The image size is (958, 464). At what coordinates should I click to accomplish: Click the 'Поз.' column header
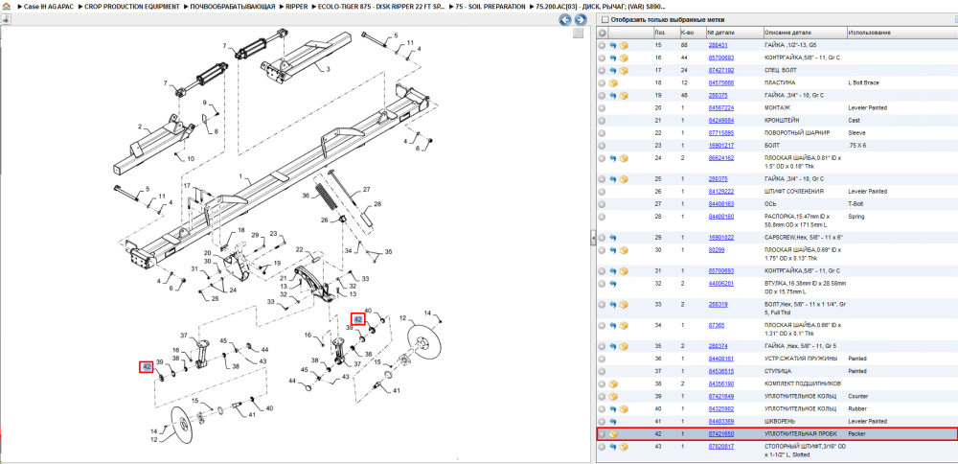point(660,33)
